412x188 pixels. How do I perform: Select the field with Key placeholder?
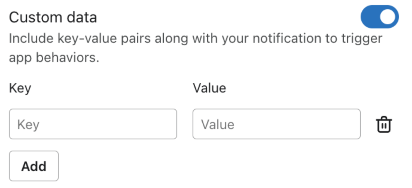click(93, 124)
